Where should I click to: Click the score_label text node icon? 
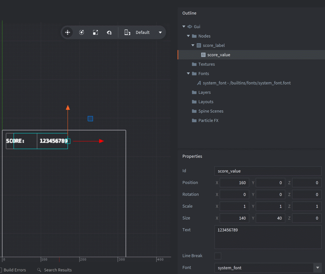point(199,45)
